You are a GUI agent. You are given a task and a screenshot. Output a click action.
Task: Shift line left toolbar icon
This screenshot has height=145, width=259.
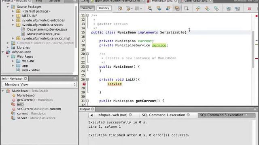tap(228, 8)
